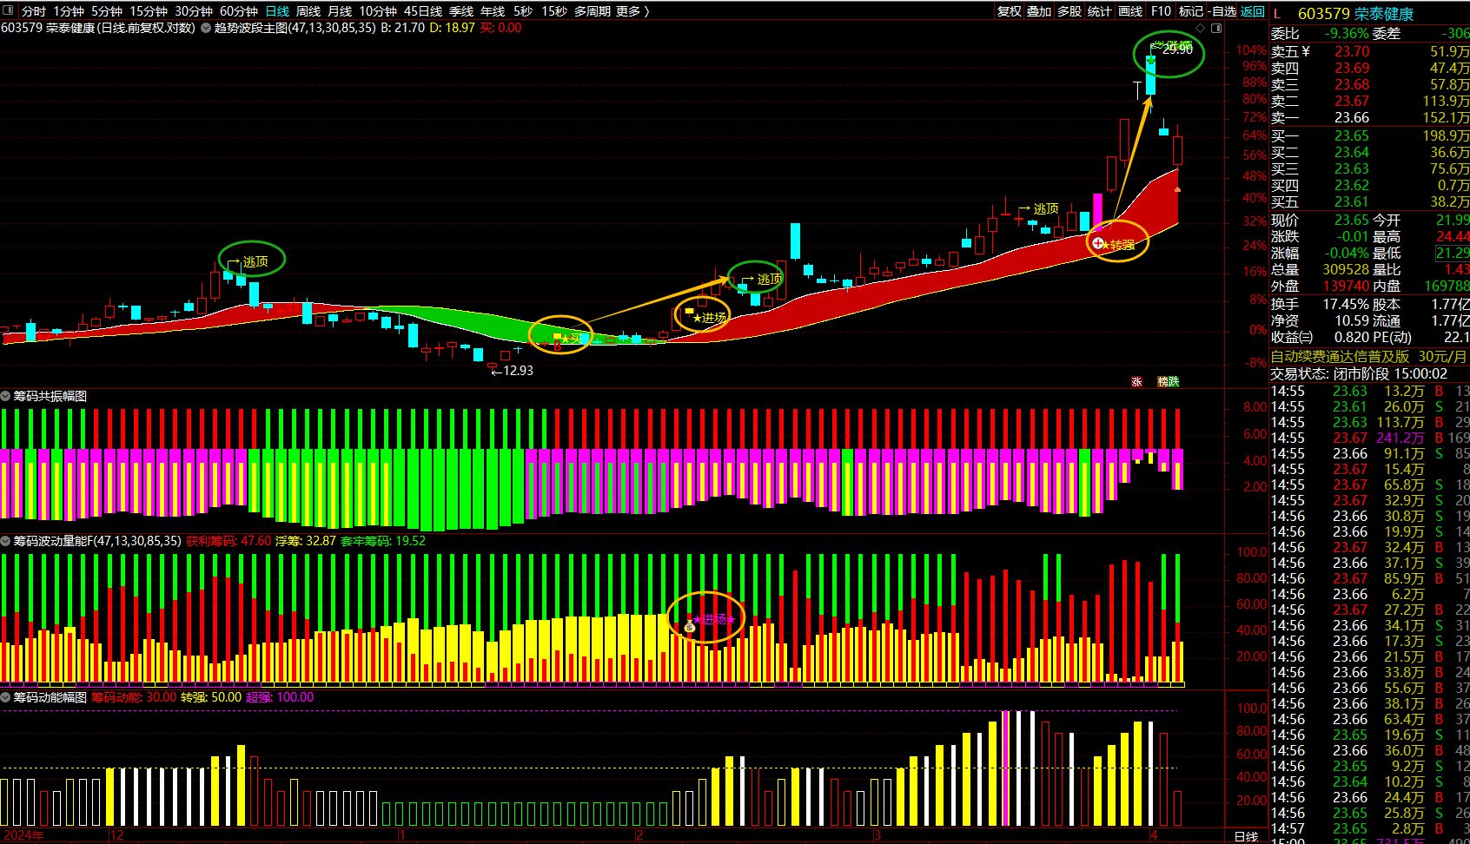Open the 日线 period selector at bottom right
This screenshot has width=1470, height=844.
pyautogui.click(x=1247, y=836)
